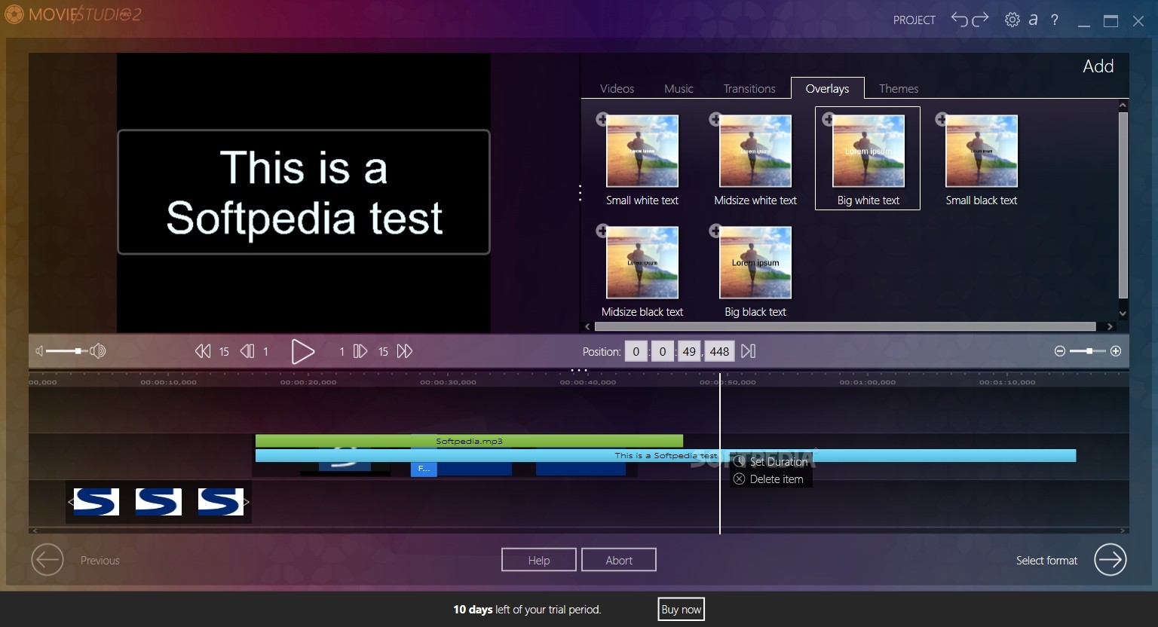The image size is (1158, 627).
Task: Click the position seconds field showing 49
Action: pyautogui.click(x=689, y=351)
